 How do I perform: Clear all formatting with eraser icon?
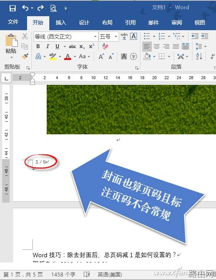click(105, 46)
